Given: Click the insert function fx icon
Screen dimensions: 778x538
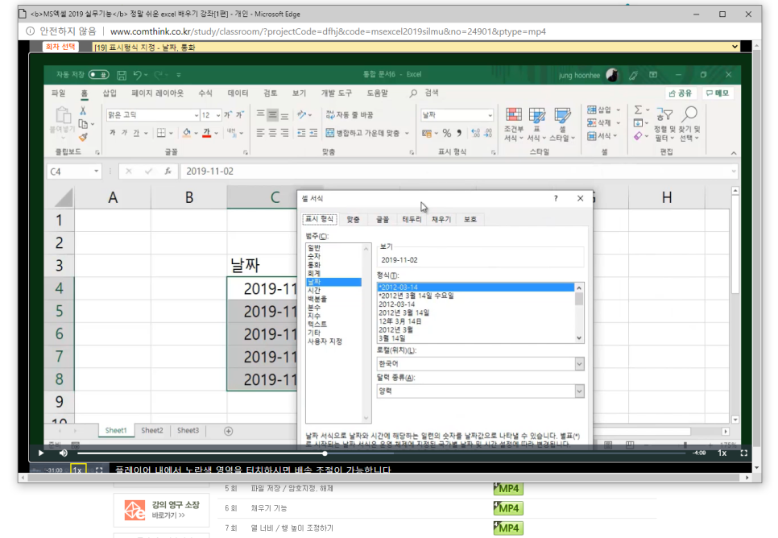Looking at the screenshot, I should coord(168,172).
